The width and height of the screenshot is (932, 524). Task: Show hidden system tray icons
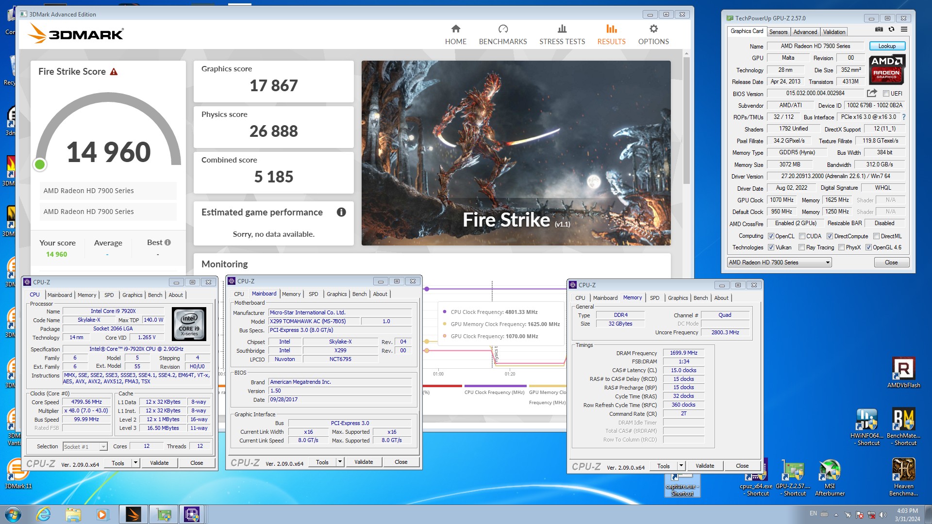(x=836, y=515)
